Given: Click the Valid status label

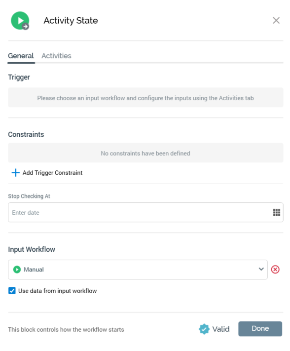Looking at the screenshot, I should point(221,329).
